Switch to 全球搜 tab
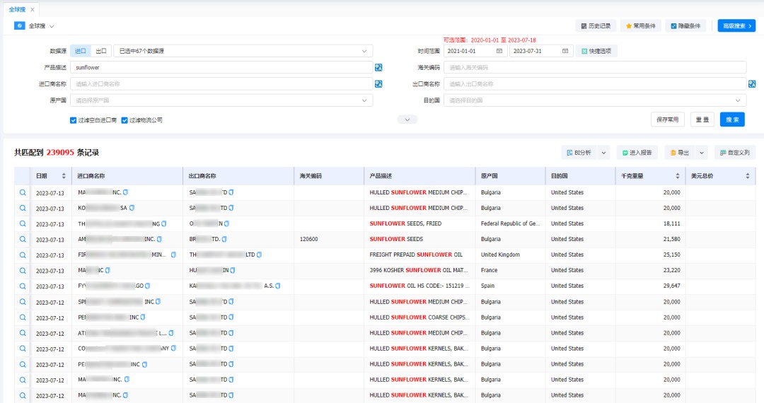Image resolution: width=764 pixels, height=403 pixels. pos(17,9)
